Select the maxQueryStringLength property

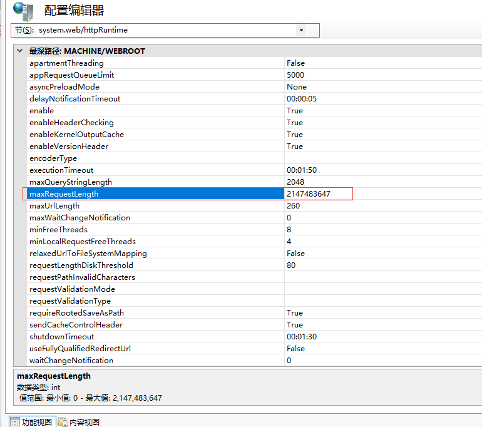coord(70,182)
